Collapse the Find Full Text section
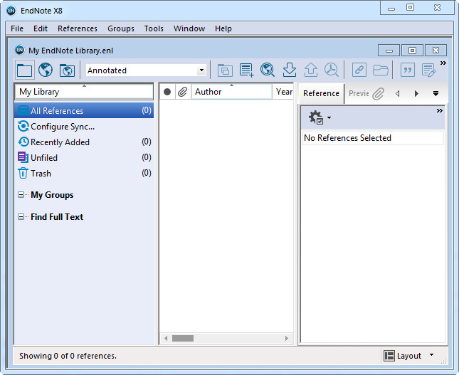This screenshot has height=375, width=459. (21, 216)
